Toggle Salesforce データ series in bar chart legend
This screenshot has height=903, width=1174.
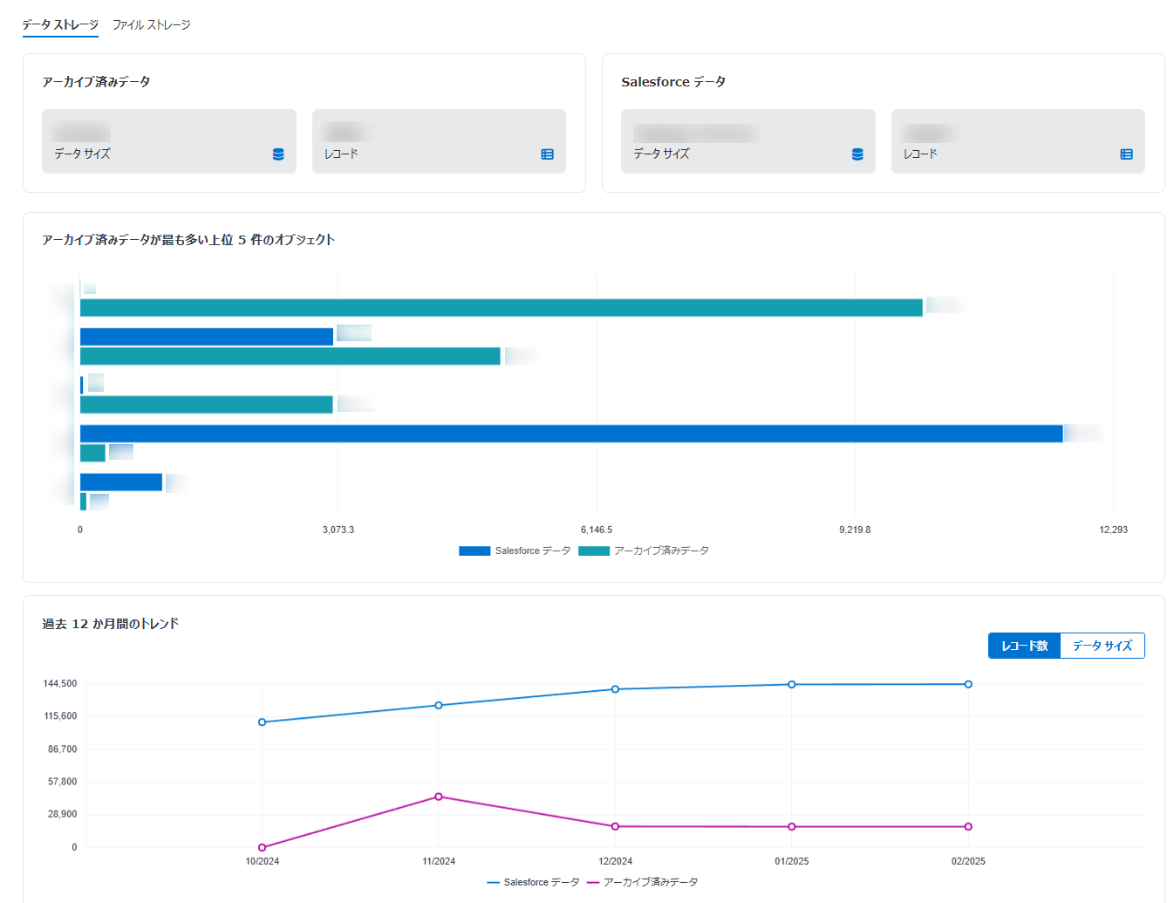(515, 551)
